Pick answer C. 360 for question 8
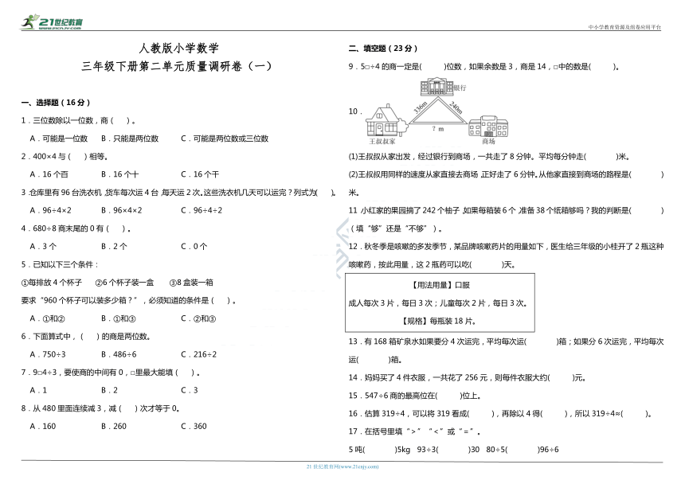Image resolution: width=685 pixels, height=484 pixels. coord(194,427)
